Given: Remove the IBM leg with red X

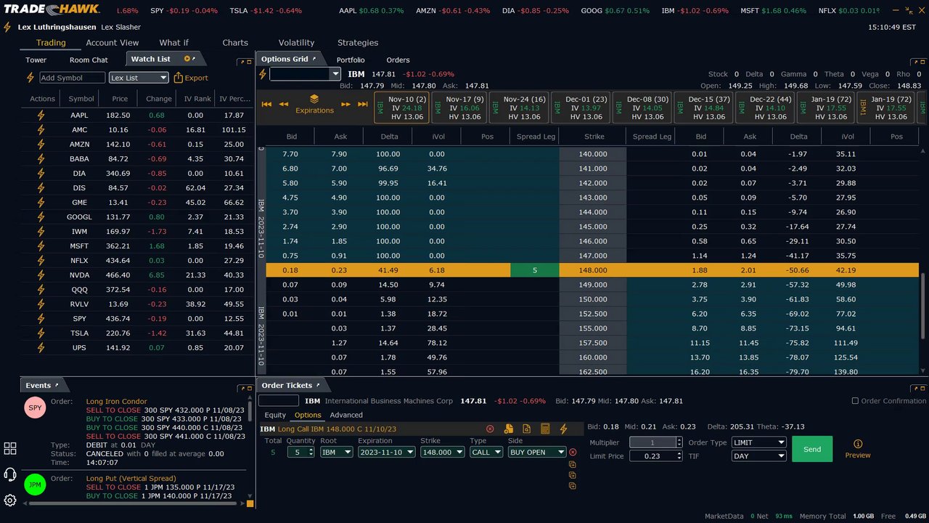Looking at the screenshot, I should [573, 452].
